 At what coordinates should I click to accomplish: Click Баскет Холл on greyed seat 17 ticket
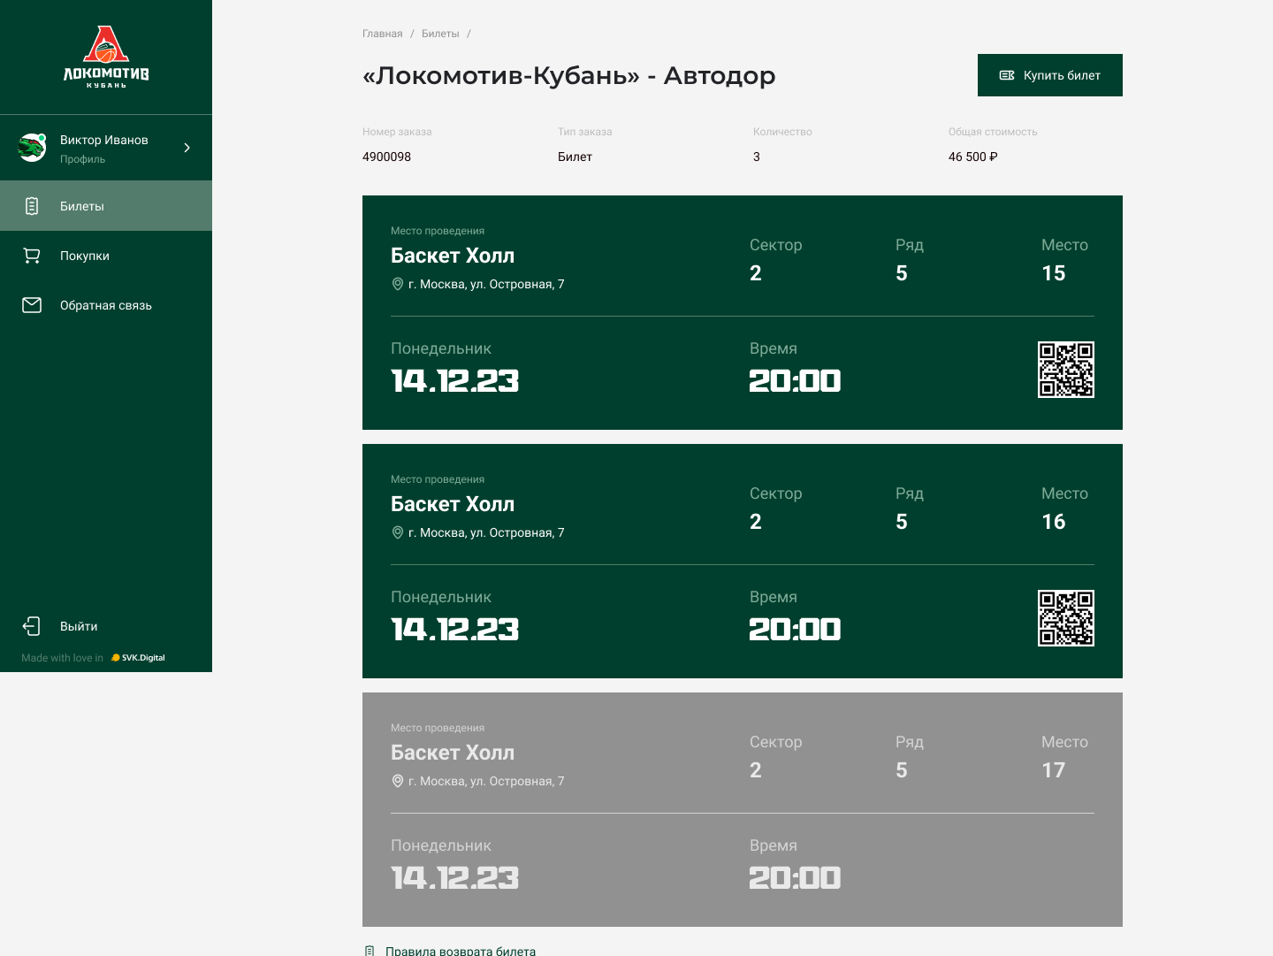[453, 753]
